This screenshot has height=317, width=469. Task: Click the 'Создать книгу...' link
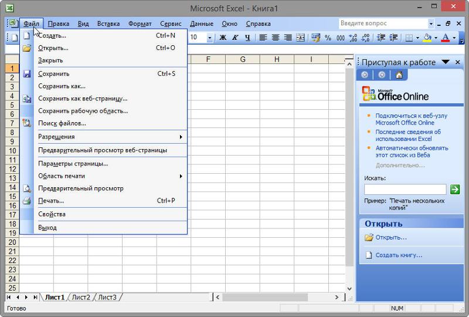tap(399, 255)
